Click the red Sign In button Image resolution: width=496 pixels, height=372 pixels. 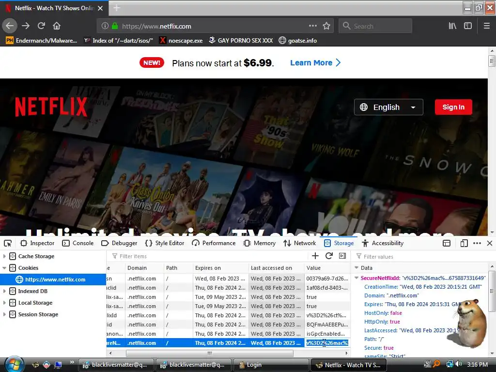click(453, 107)
